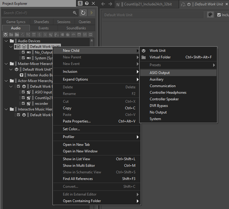Toggle Interactive Music Default Work Unit checkbox
229x209 pixels.
(x=18, y=115)
